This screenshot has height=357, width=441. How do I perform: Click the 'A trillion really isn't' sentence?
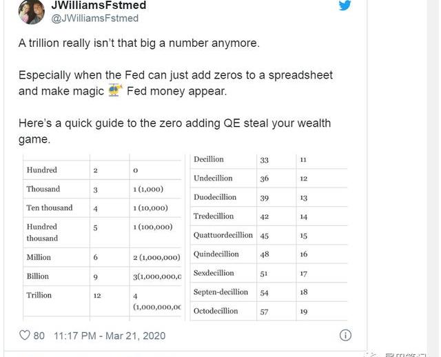pyautogui.click(x=139, y=43)
